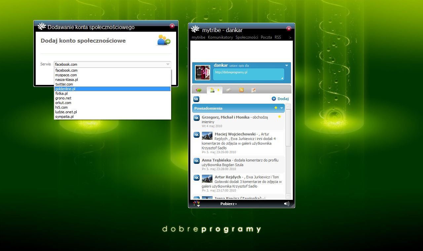This screenshot has width=423, height=251.
Task: Switch to the notes pencil tab
Action: 253,90
